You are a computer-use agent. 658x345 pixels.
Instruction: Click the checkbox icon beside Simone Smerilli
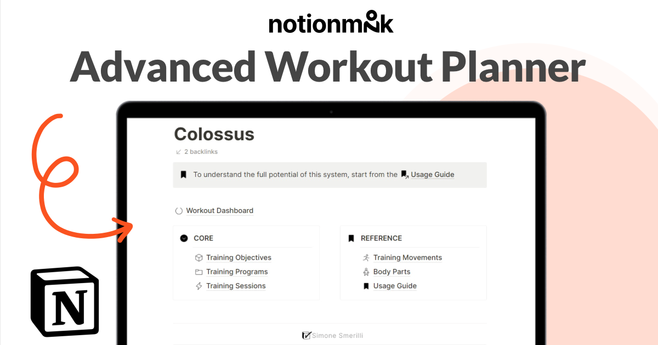pos(306,335)
